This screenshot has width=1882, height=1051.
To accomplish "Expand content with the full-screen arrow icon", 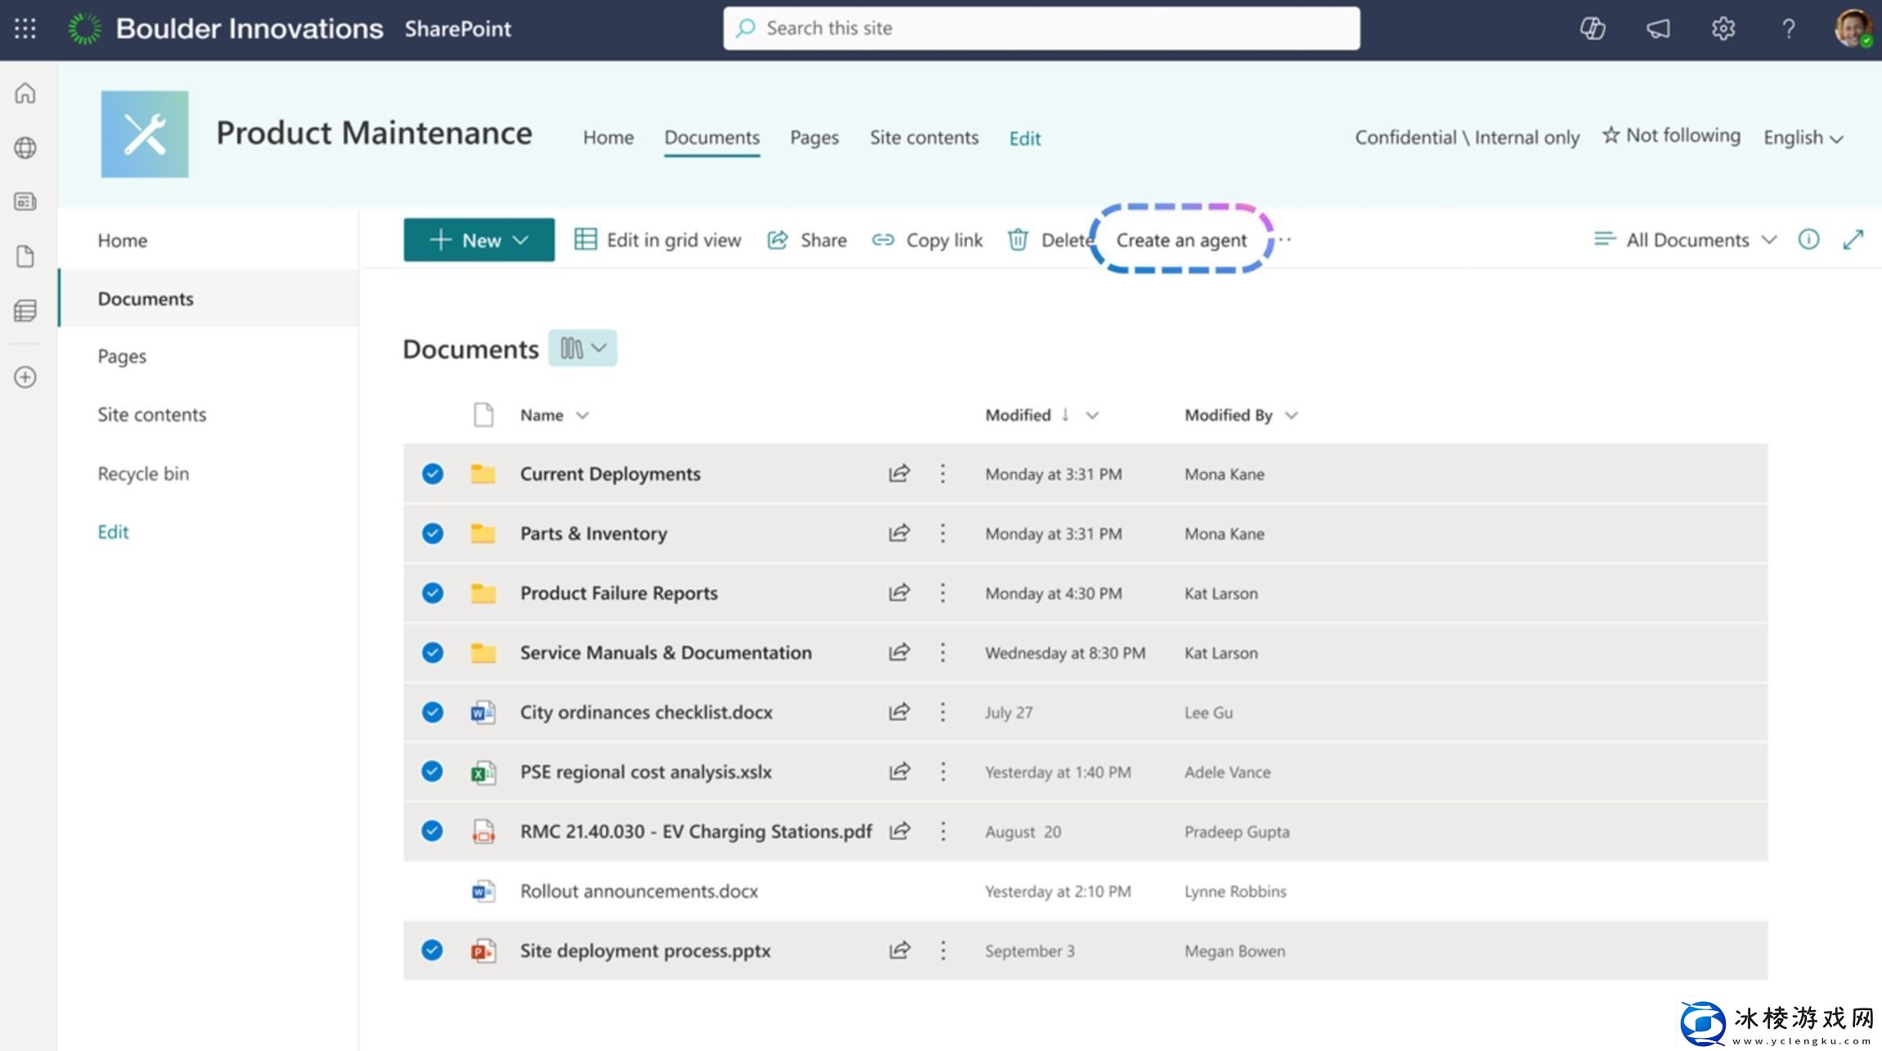I will coord(1853,240).
